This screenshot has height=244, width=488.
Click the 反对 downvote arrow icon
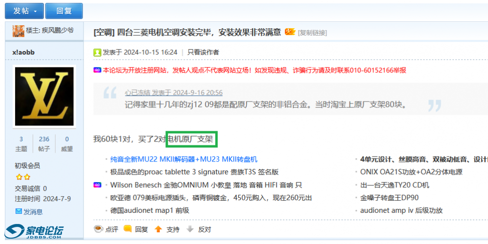pos(190,229)
